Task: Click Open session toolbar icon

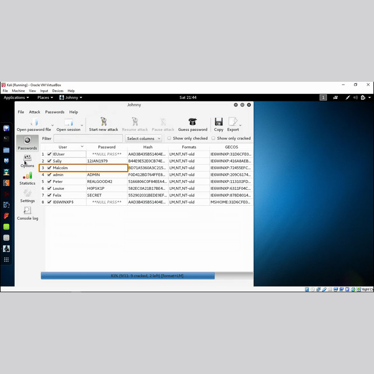Action: click(x=68, y=122)
